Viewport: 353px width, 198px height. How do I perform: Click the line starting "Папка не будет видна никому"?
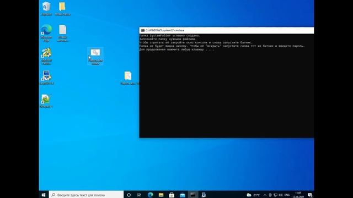(x=222, y=46)
